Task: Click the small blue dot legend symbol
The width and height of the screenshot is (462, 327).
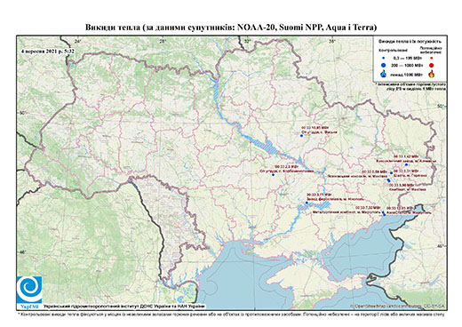Action: pos(384,59)
